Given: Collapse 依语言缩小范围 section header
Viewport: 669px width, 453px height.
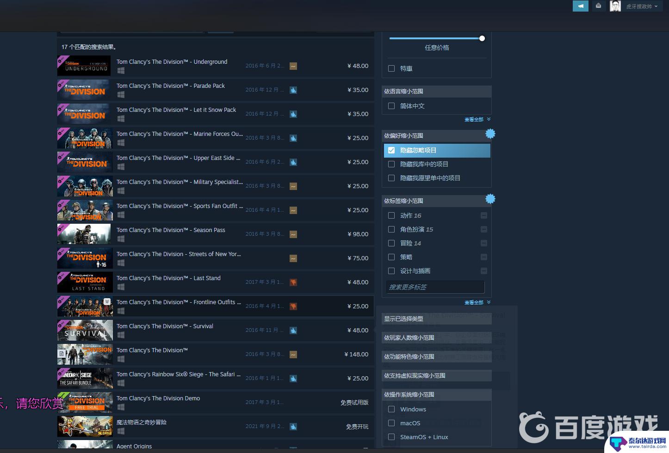Looking at the screenshot, I should pyautogui.click(x=437, y=91).
